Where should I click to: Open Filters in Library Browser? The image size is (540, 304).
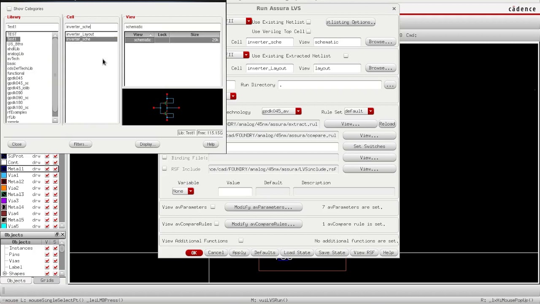(x=80, y=144)
